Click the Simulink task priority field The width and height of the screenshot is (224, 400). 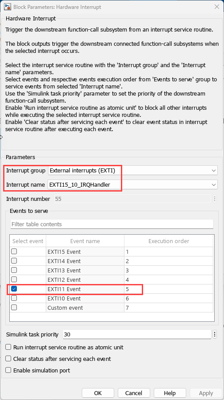pos(137,334)
